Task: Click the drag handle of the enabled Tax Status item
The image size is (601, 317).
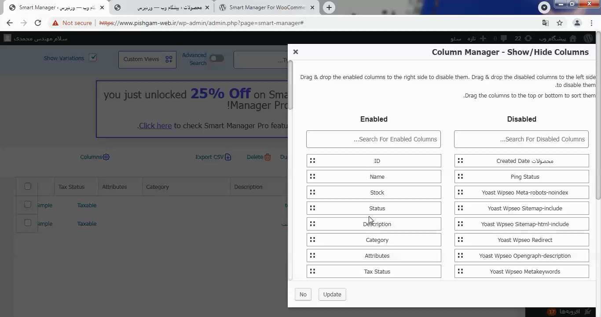Action: (312, 271)
